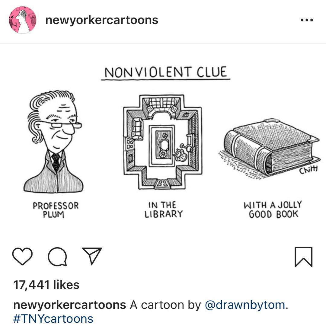This screenshot has height=326, width=326.
Task: Share post via paper plane icon
Action: pos(92,256)
